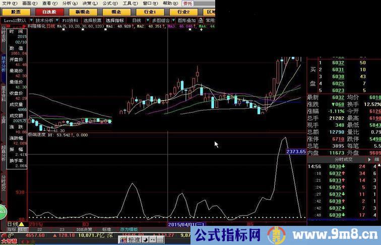Click the green 63 circle badge
381x245 pixels.
3,211
